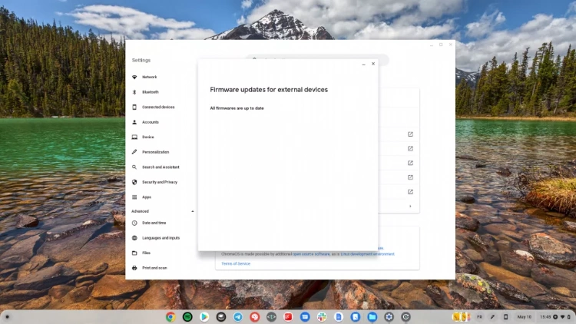Screen dimensions: 576x324
Task: Launch Spotify from the shelf
Action: point(187,316)
